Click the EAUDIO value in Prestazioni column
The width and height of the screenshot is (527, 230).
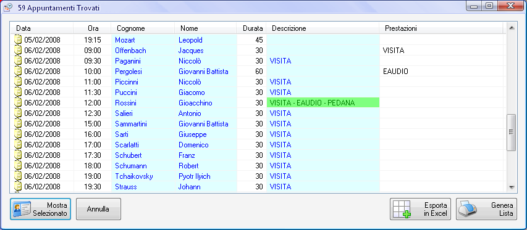(395, 72)
